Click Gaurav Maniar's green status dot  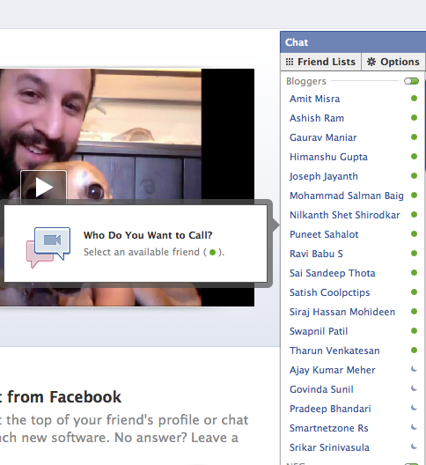click(x=415, y=137)
